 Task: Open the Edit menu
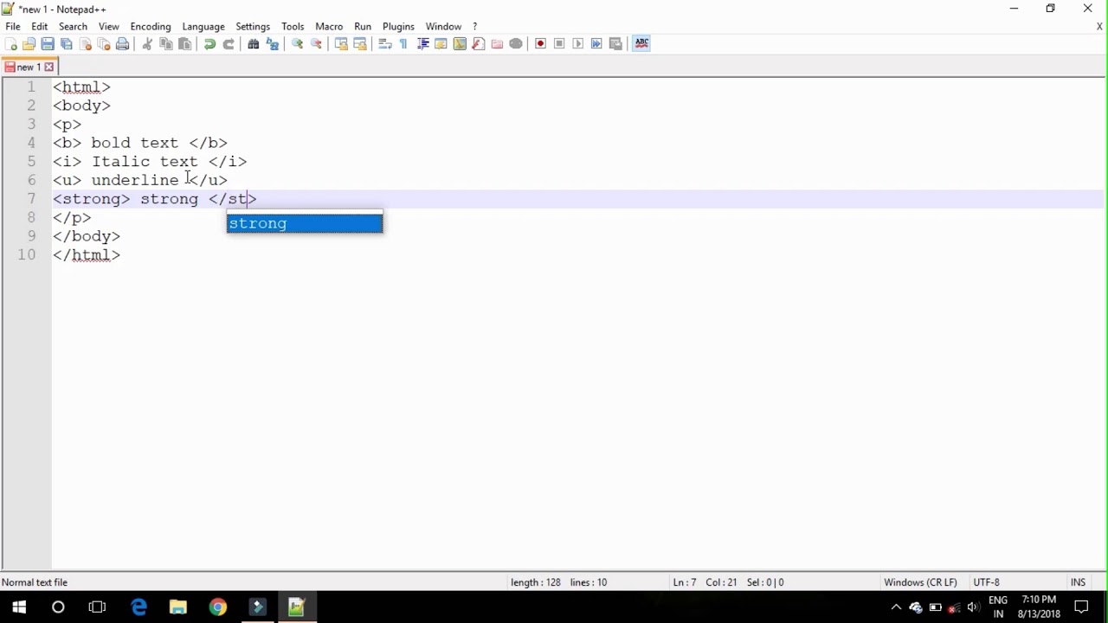click(40, 26)
